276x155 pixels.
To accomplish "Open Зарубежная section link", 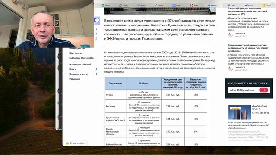I will coord(76,53).
